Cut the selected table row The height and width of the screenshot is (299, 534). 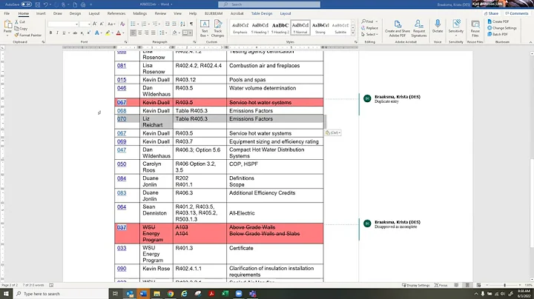pos(20,21)
